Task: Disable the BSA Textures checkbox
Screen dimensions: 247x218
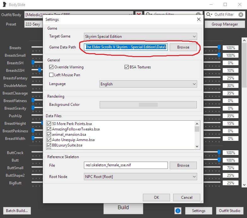Action: point(127,67)
